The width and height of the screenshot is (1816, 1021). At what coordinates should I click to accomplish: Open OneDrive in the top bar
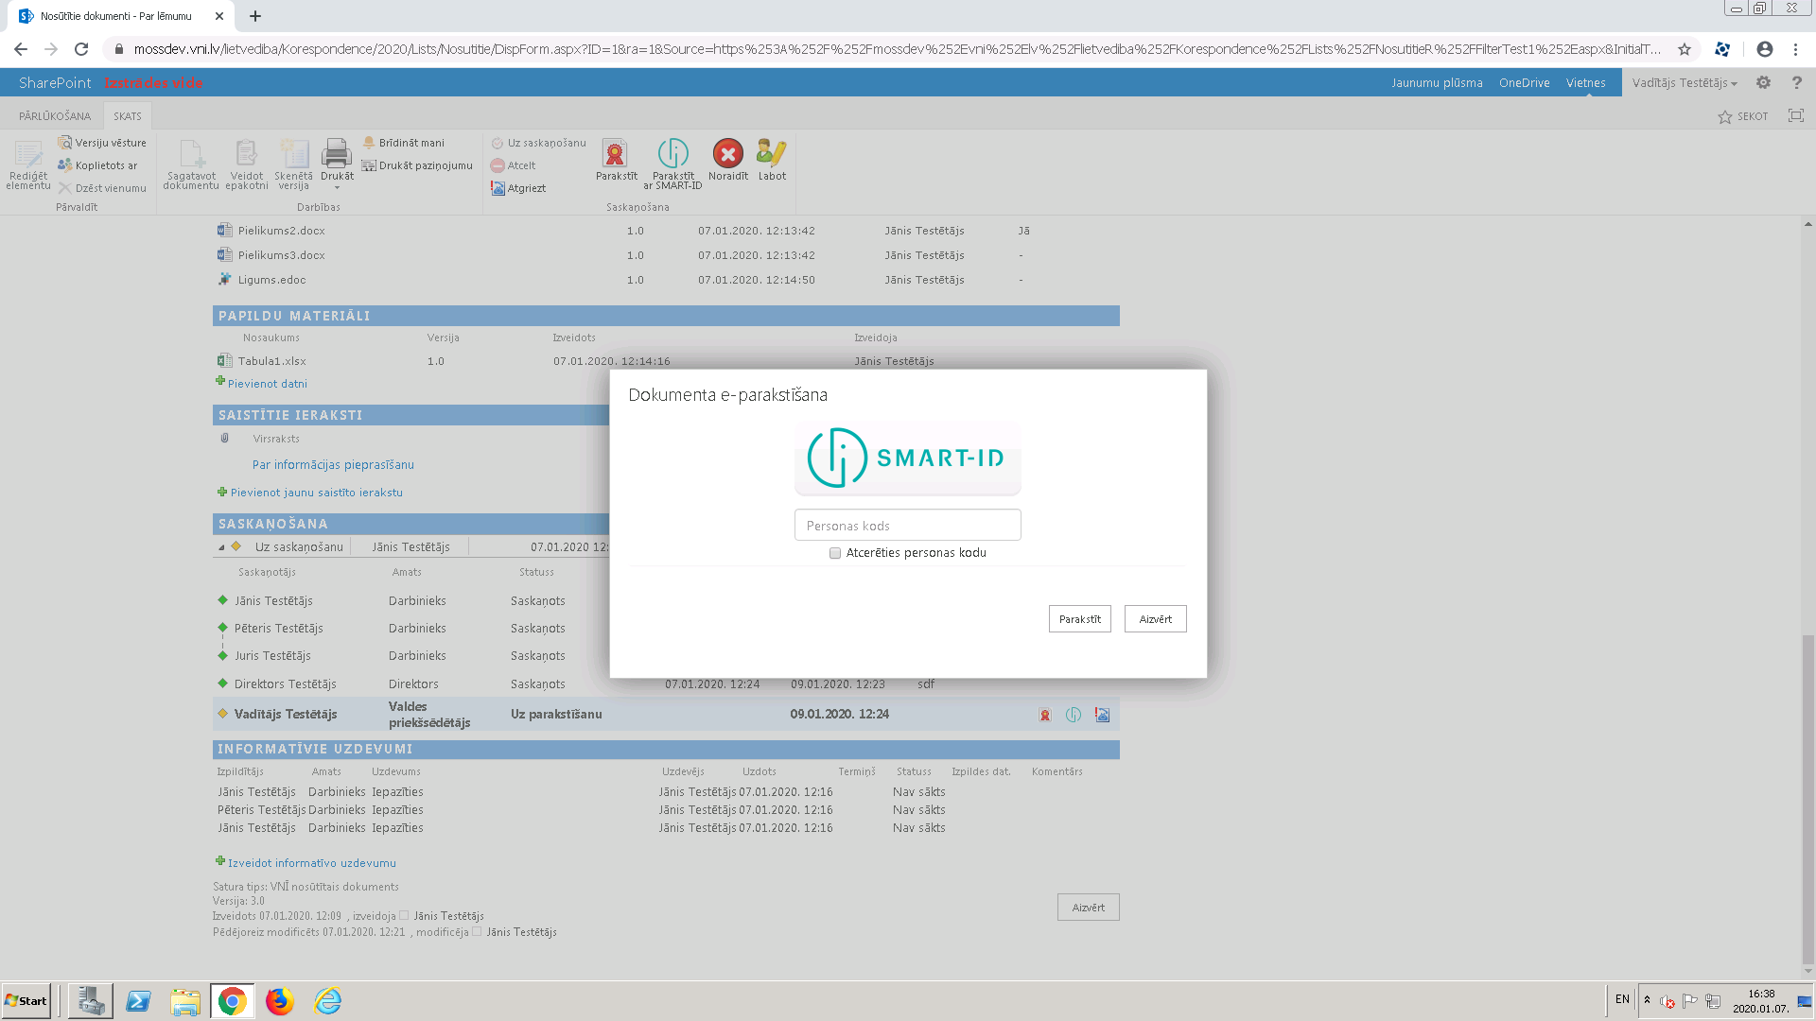point(1524,82)
